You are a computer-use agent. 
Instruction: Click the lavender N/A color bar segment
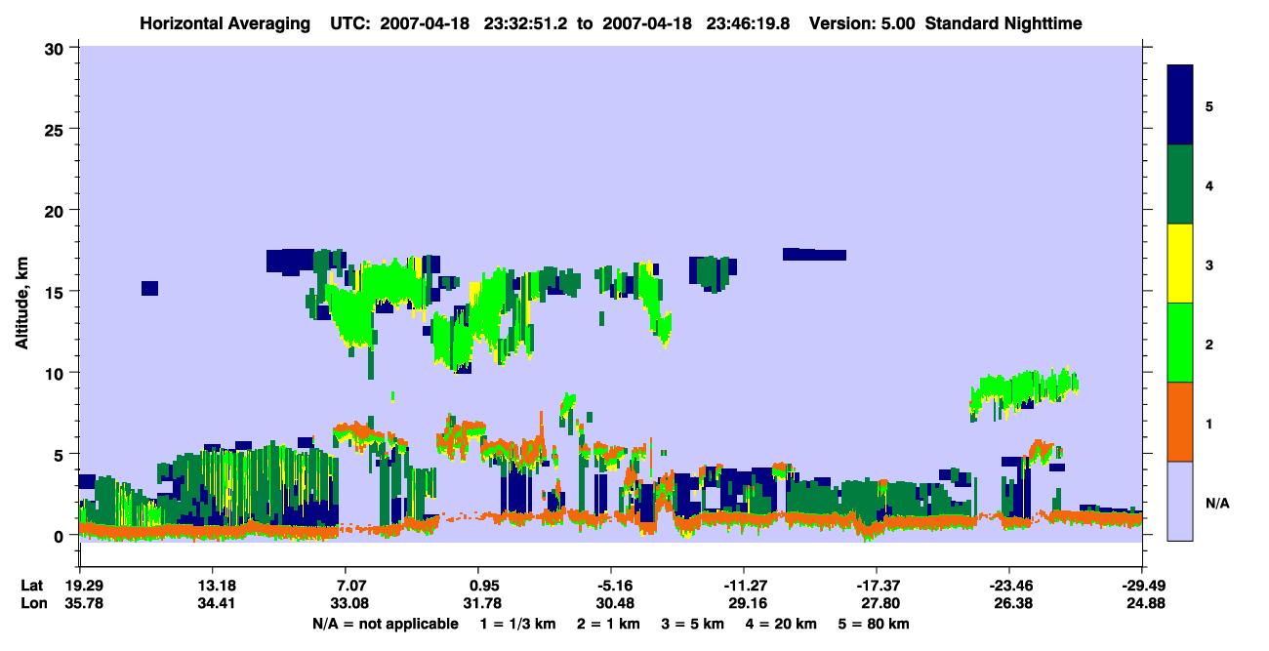click(x=1180, y=501)
